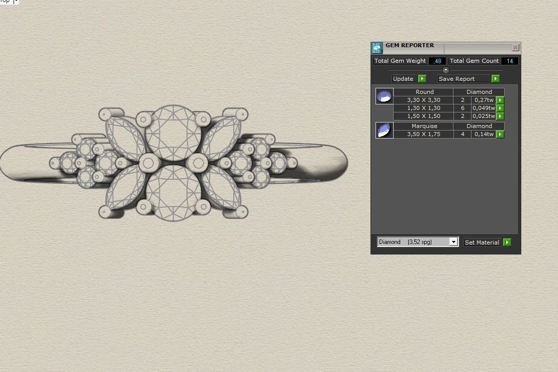Screen dimensions: 558x372
Task: Click the green arrow for the 3,50 X 1,75 row
Action: 500,135
